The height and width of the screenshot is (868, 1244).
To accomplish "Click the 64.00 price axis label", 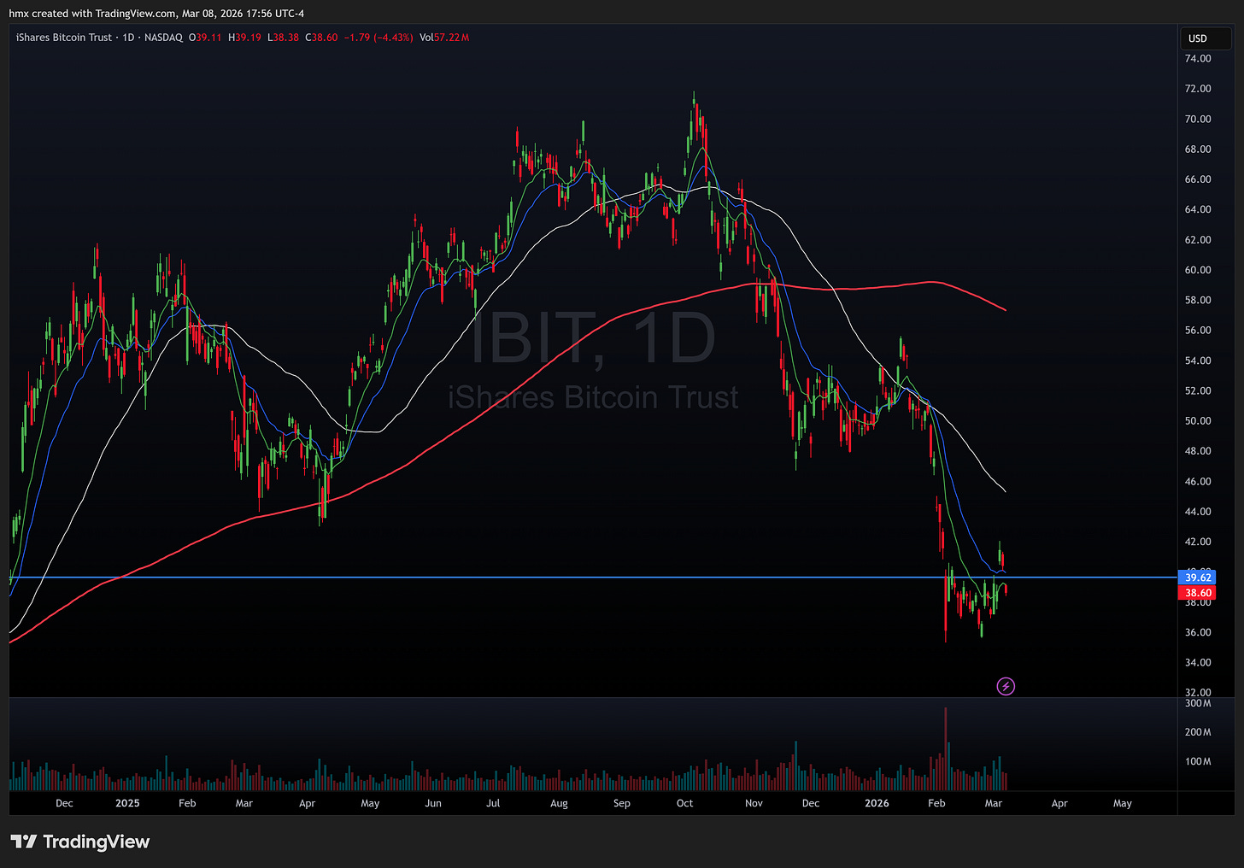I will pyautogui.click(x=1197, y=209).
